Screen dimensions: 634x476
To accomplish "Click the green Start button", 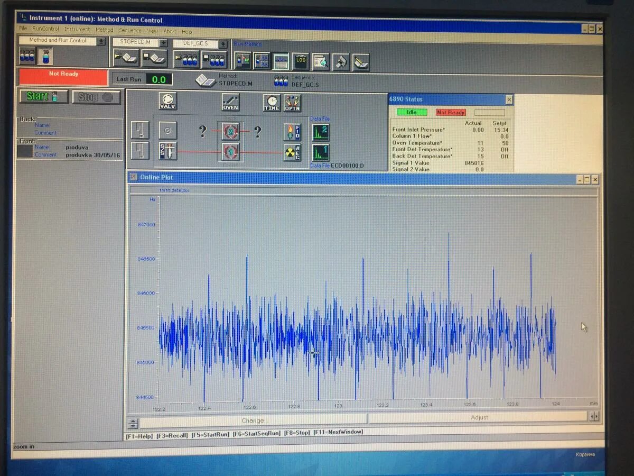I will (x=44, y=96).
